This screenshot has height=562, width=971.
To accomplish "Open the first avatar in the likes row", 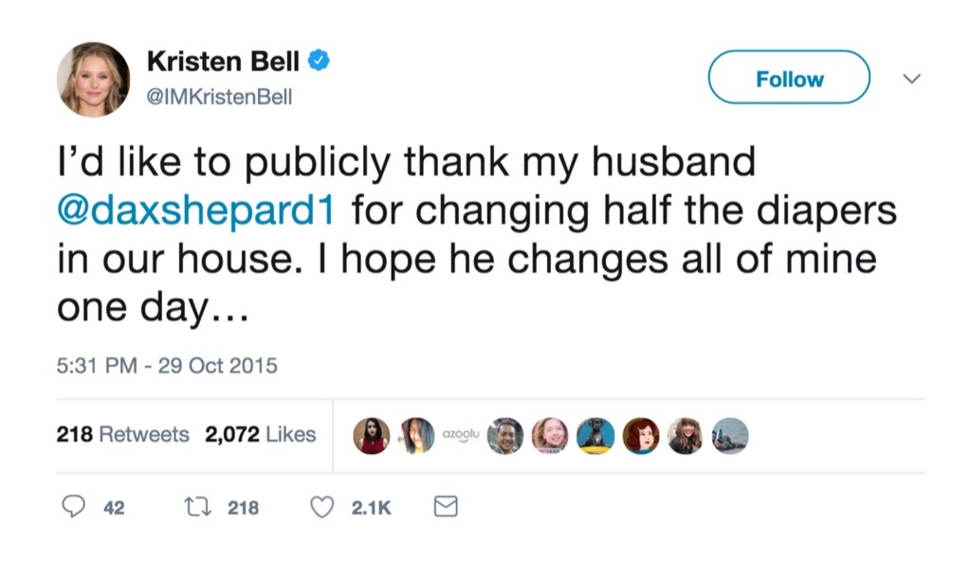I will pyautogui.click(x=372, y=435).
